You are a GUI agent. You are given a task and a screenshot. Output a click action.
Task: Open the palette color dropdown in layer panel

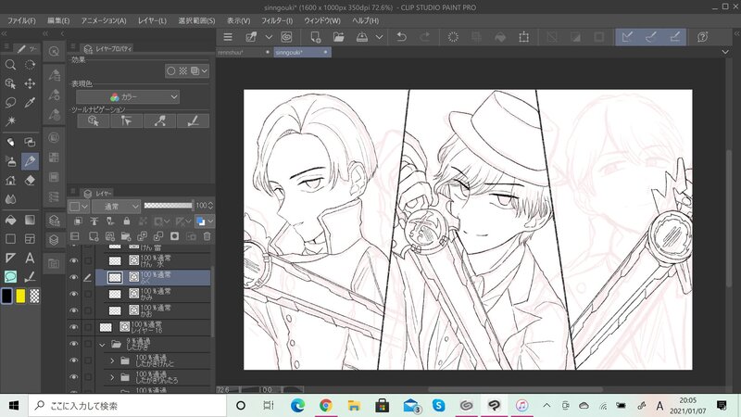(79, 206)
